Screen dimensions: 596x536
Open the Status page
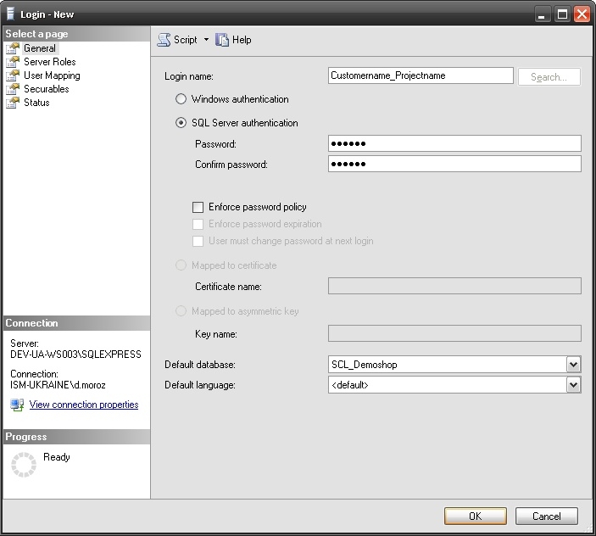36,103
